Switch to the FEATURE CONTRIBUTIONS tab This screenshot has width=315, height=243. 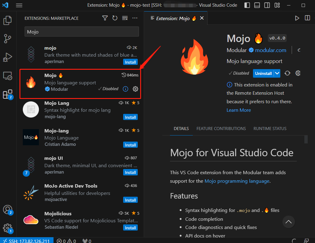[221, 129]
